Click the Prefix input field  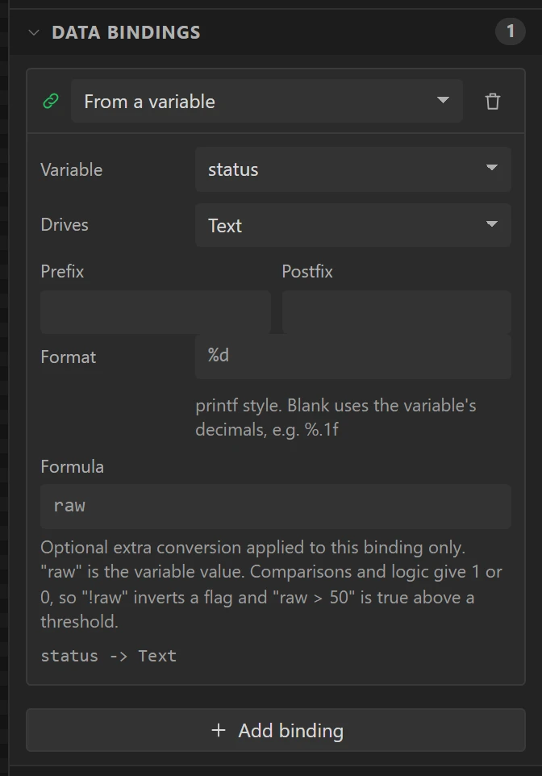tap(156, 312)
